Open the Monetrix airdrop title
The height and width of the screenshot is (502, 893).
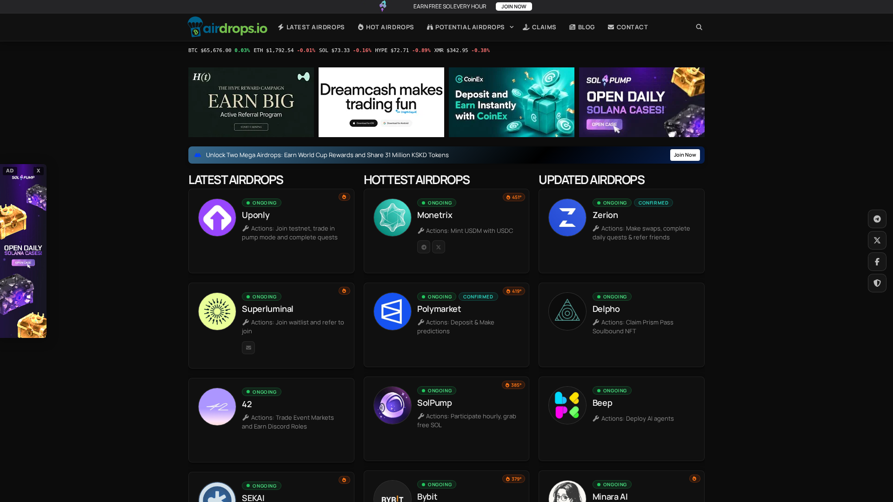pos(434,215)
